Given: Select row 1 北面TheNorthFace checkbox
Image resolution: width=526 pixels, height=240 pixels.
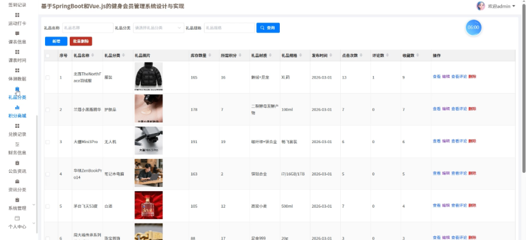Looking at the screenshot, I should click(x=48, y=77).
